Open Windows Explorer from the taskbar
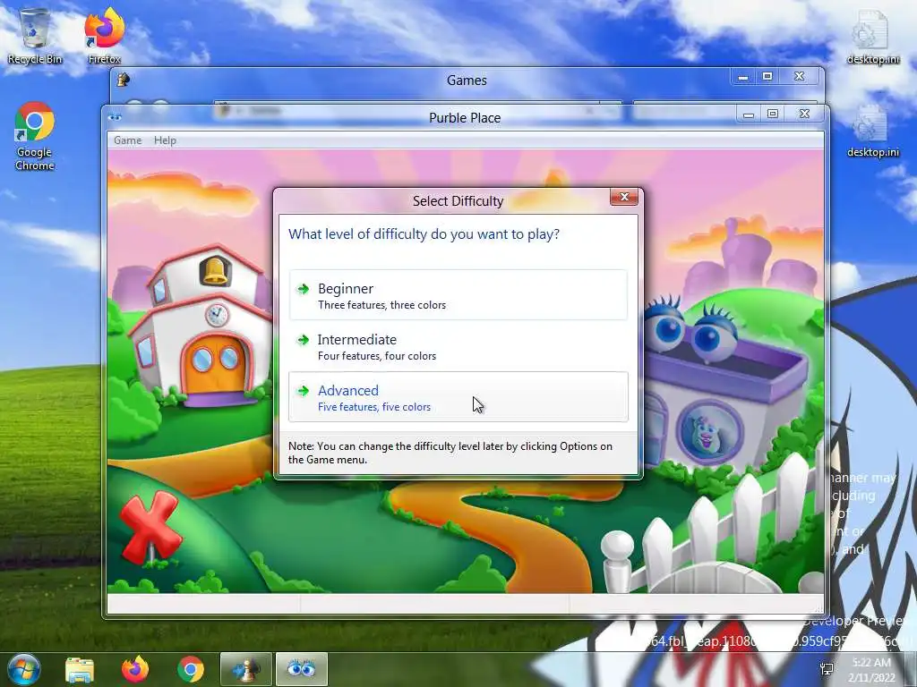This screenshot has height=687, width=917. [x=80, y=670]
